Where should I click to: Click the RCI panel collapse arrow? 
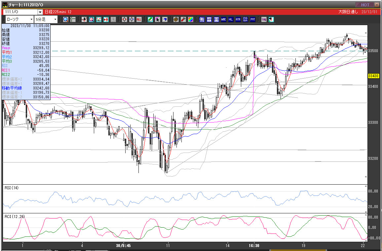pyautogui.click(x=366, y=215)
